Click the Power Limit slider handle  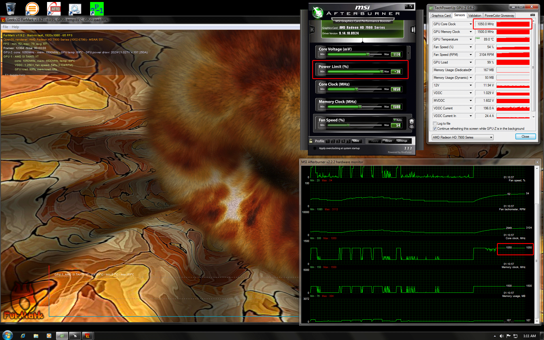(382, 72)
